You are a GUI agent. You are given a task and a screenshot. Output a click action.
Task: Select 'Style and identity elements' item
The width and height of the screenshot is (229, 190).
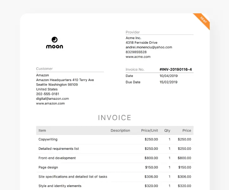(x=60, y=186)
